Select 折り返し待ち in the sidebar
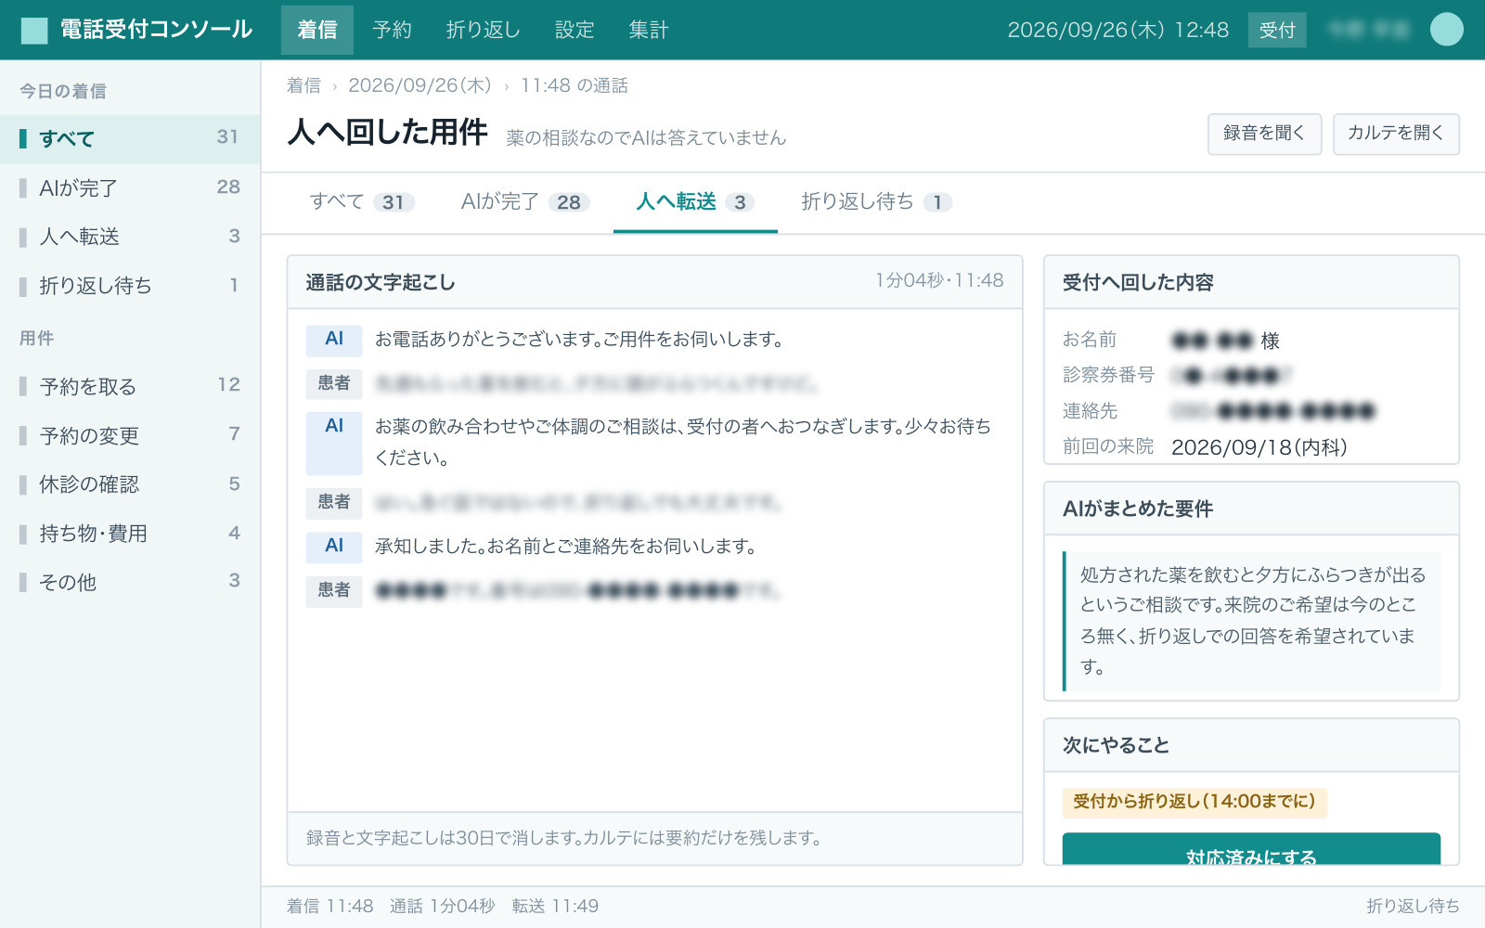The width and height of the screenshot is (1485, 928). (130, 286)
